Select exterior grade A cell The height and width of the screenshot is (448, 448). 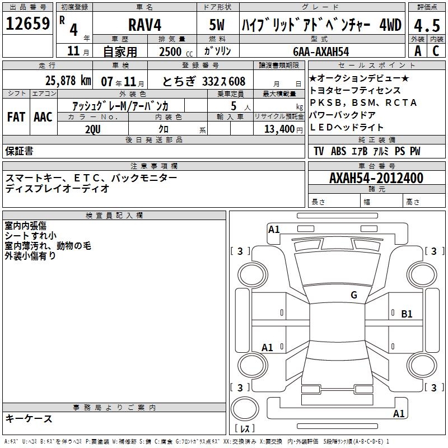418,51
